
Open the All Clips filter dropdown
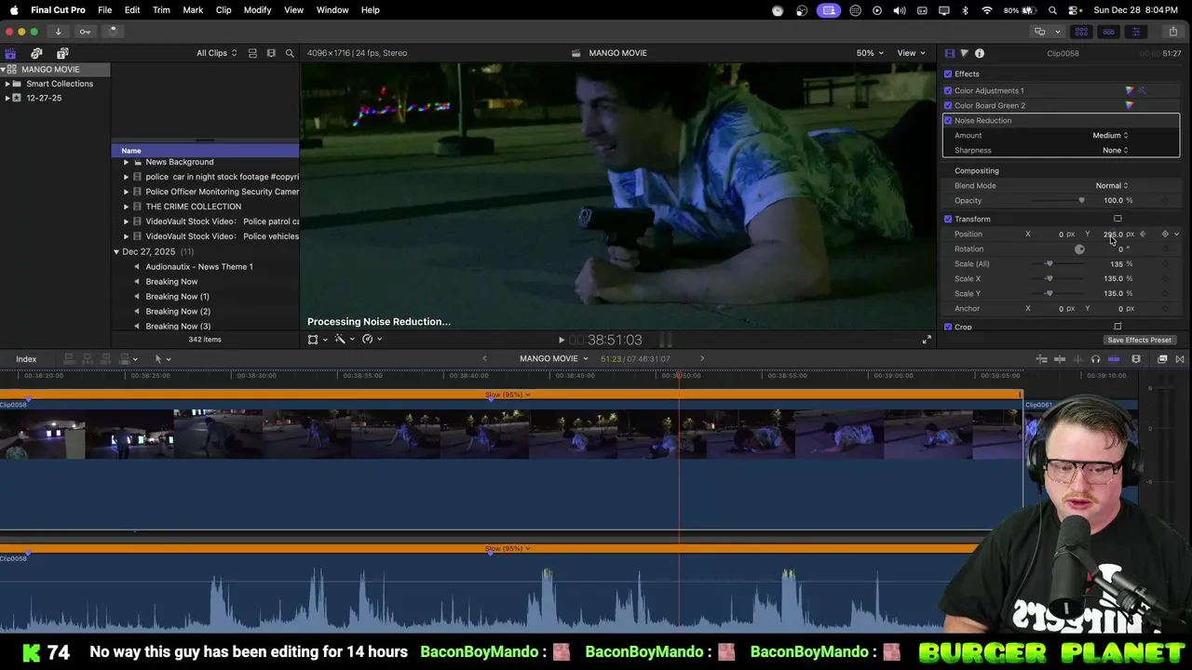click(216, 53)
